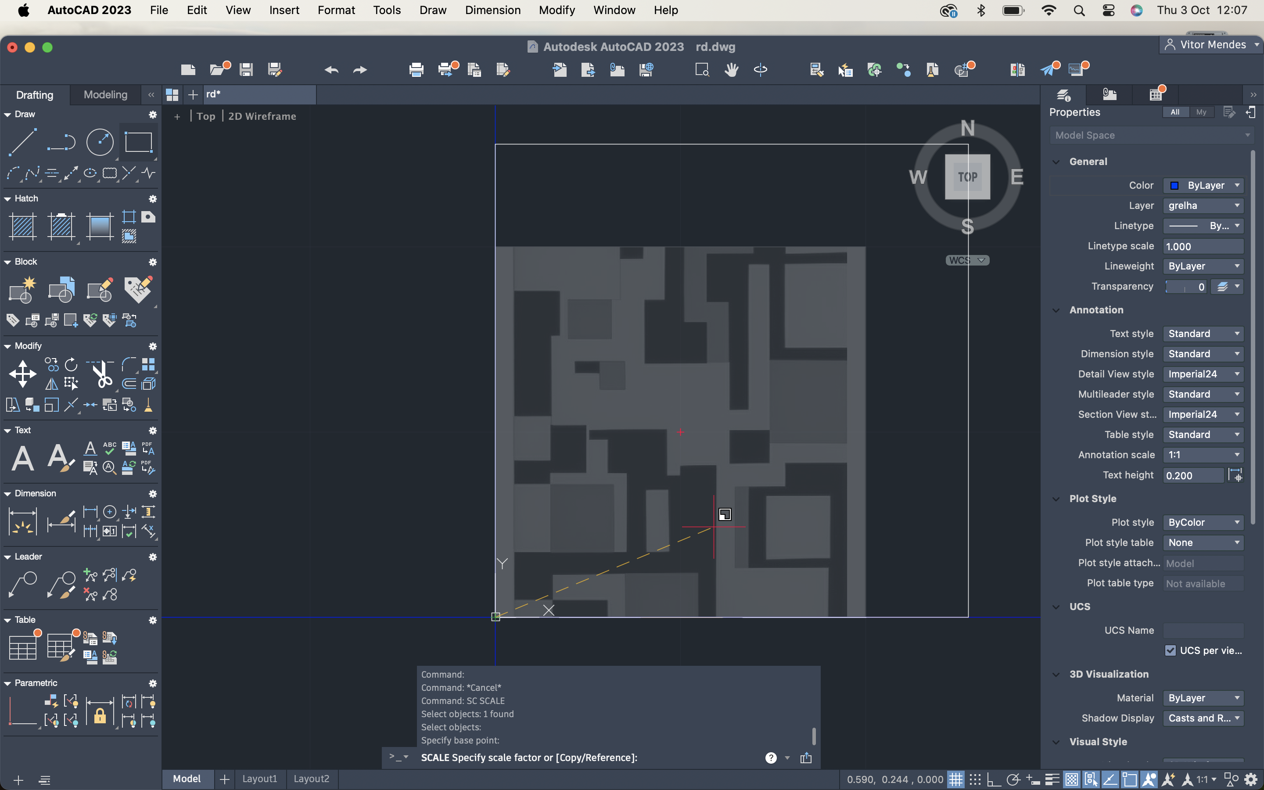Screen dimensions: 1264x790
Task: Toggle snap mode dots in status bar
Action: [x=975, y=779]
